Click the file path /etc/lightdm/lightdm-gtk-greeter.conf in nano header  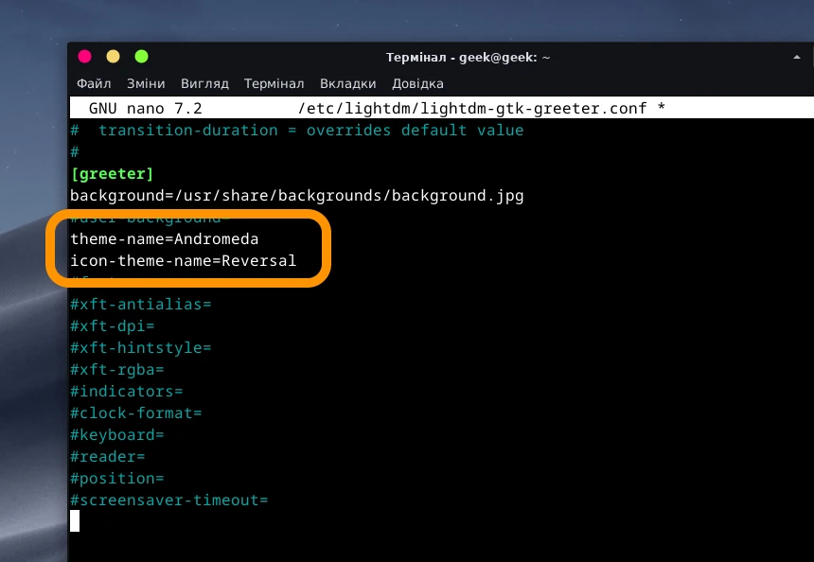pyautogui.click(x=472, y=109)
